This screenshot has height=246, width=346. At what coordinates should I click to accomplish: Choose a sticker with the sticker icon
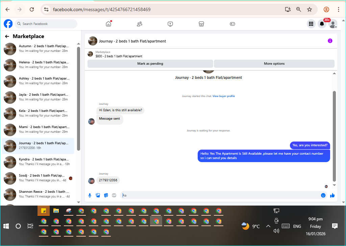pos(106,195)
